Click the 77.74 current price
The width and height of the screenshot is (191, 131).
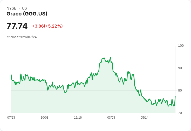point(17,26)
